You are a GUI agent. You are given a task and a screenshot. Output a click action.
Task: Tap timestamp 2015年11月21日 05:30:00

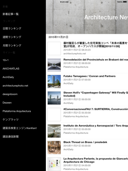pos(77,113)
